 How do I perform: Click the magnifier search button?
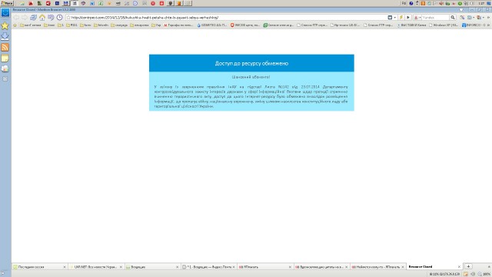click(453, 18)
